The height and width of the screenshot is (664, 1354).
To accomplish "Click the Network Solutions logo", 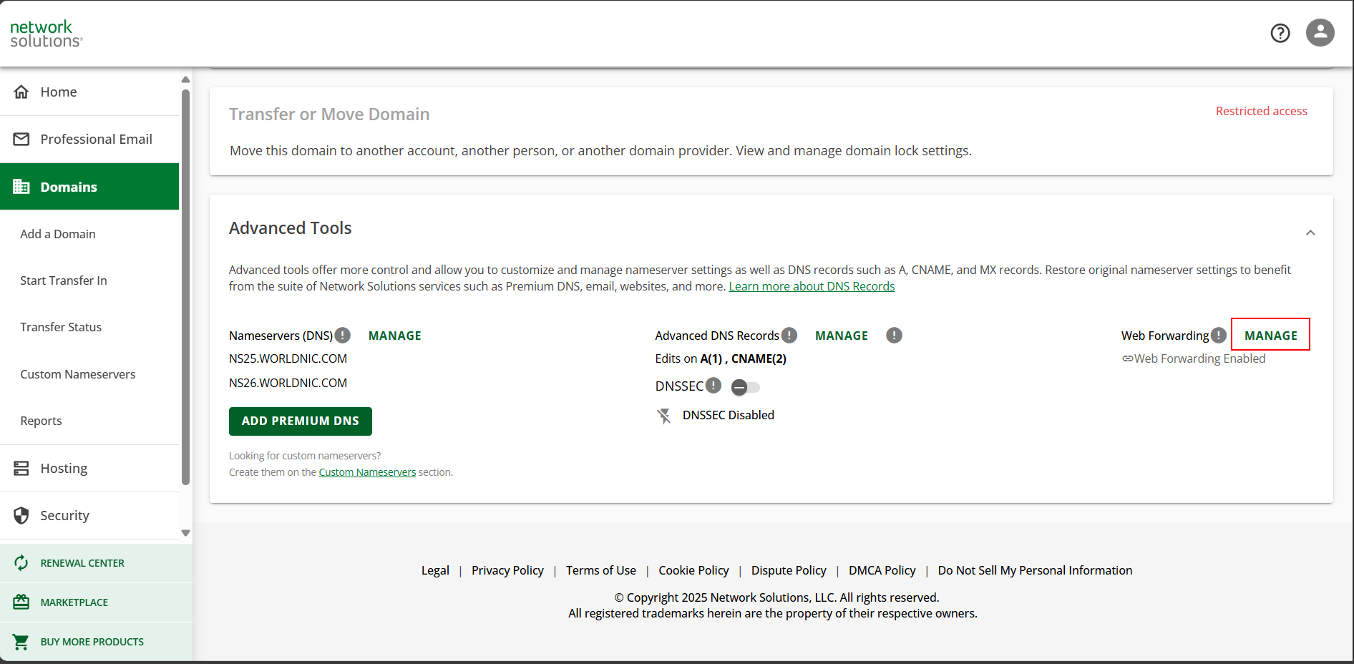I will pos(46,34).
